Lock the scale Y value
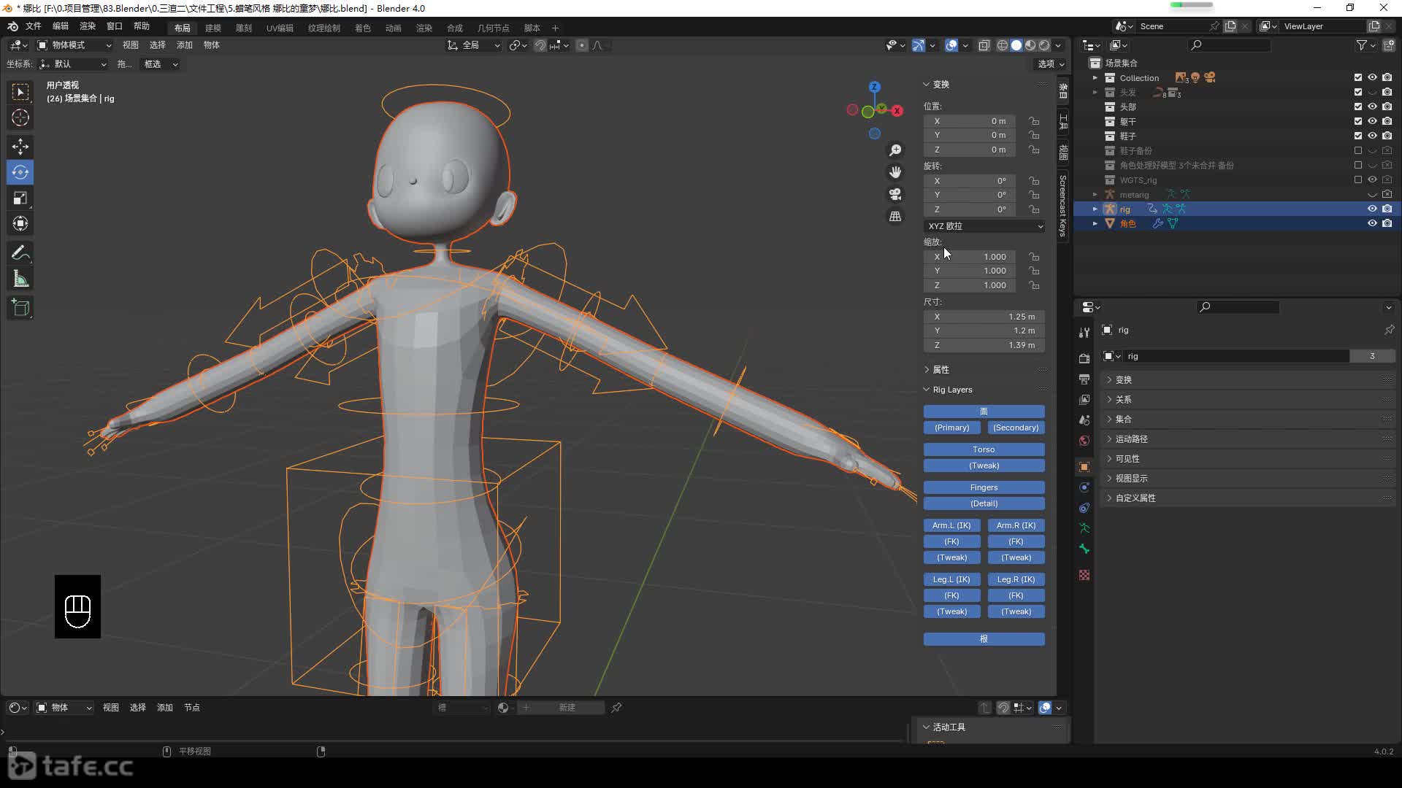 pos(1034,271)
